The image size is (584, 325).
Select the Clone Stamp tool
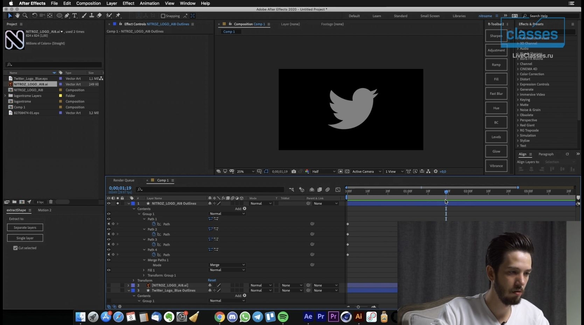click(91, 16)
